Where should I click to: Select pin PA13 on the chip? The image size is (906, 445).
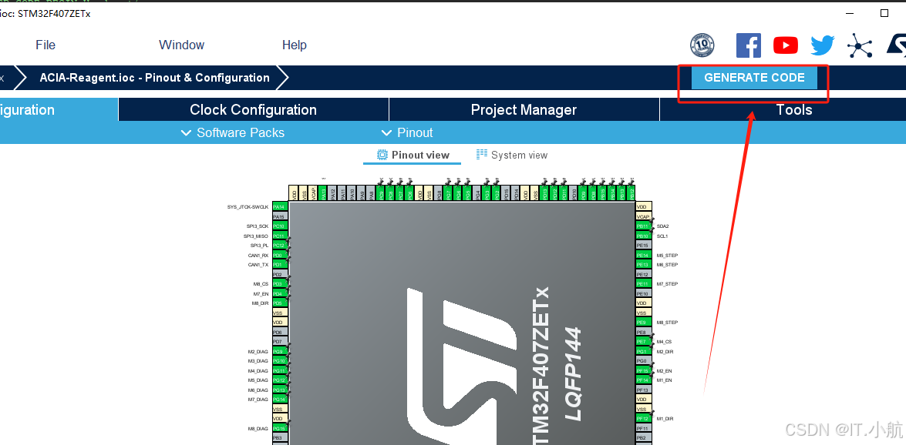323,193
